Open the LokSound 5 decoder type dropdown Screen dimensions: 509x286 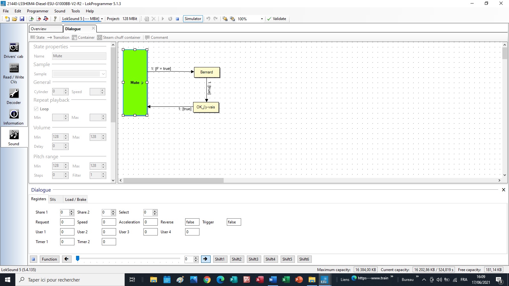pyautogui.click(x=102, y=19)
